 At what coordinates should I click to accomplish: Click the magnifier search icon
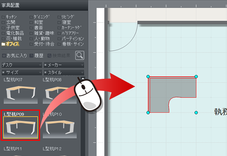80,55
